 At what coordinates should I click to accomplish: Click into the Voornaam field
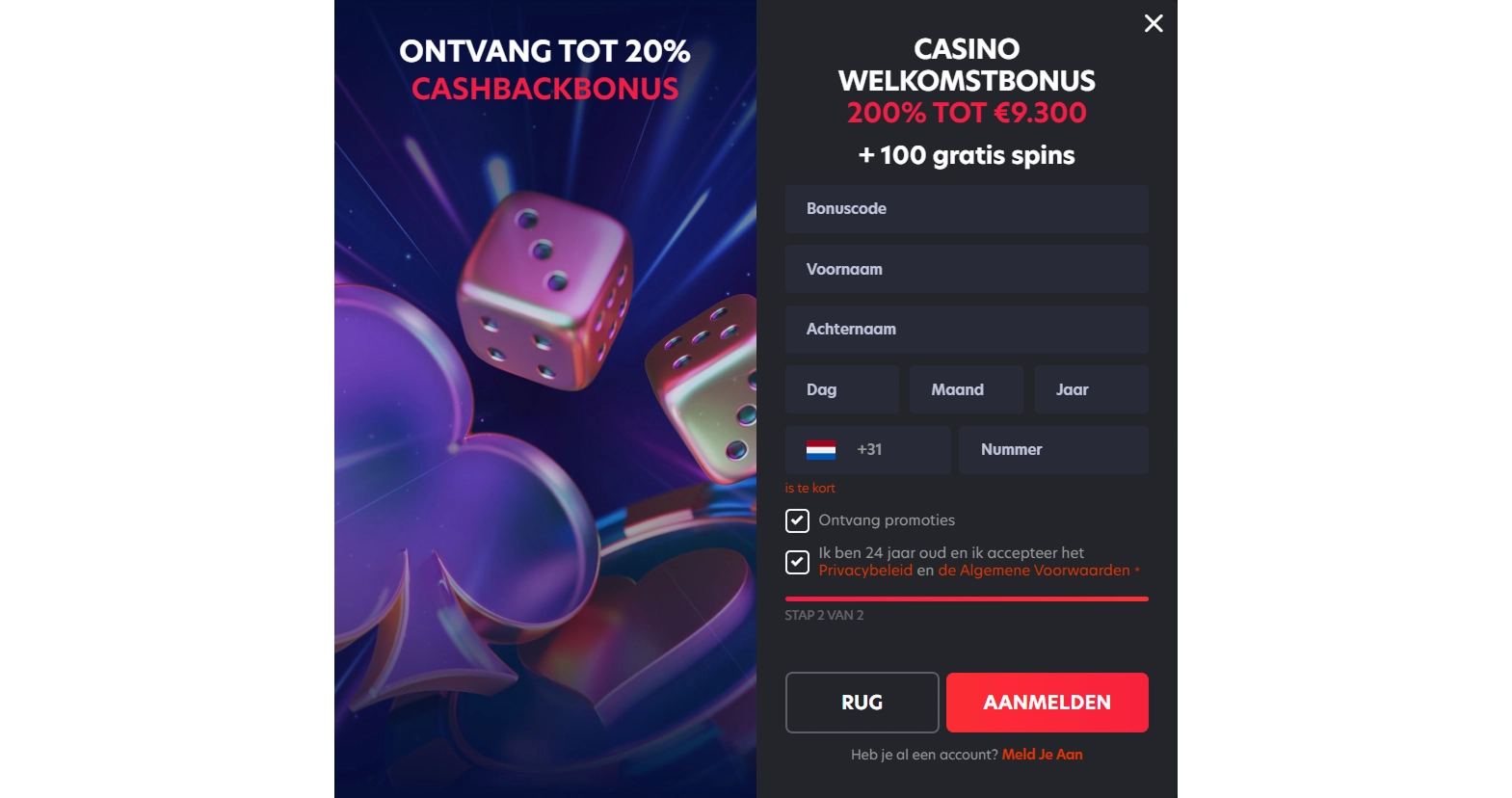(x=967, y=269)
